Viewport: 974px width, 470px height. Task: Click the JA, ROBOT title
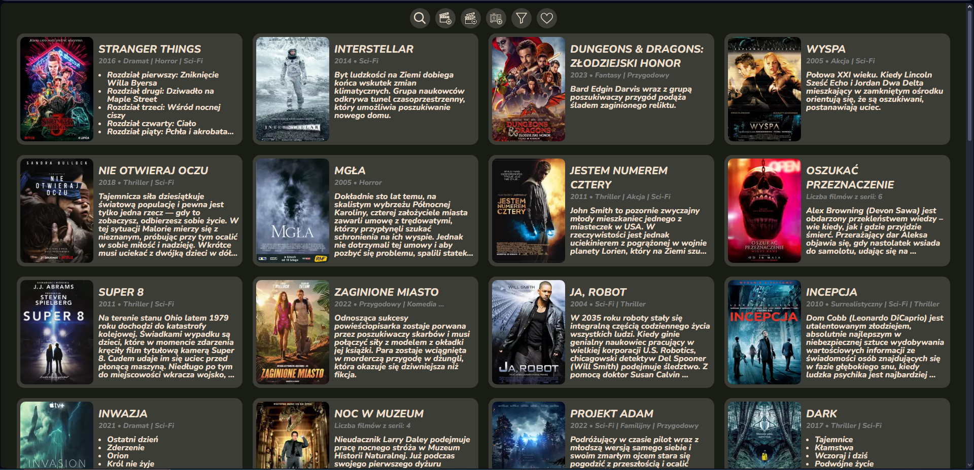[598, 292]
